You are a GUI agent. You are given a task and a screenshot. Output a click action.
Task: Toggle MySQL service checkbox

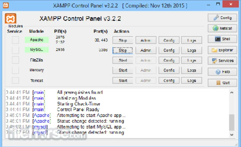coord(15,50)
